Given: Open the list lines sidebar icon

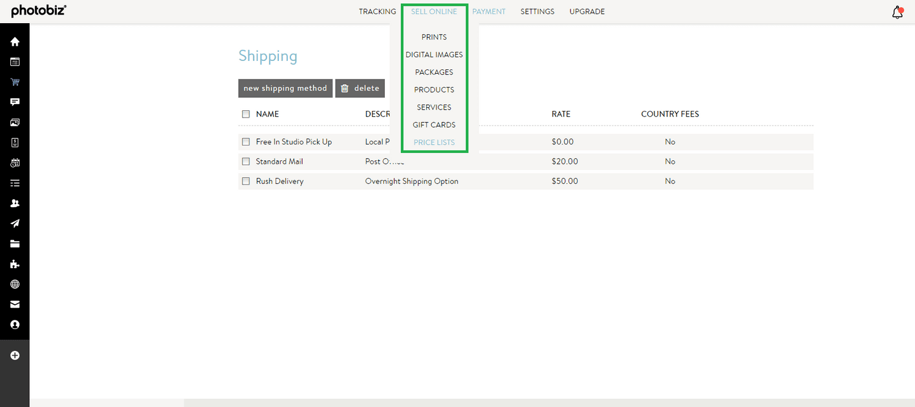Looking at the screenshot, I should point(15,183).
